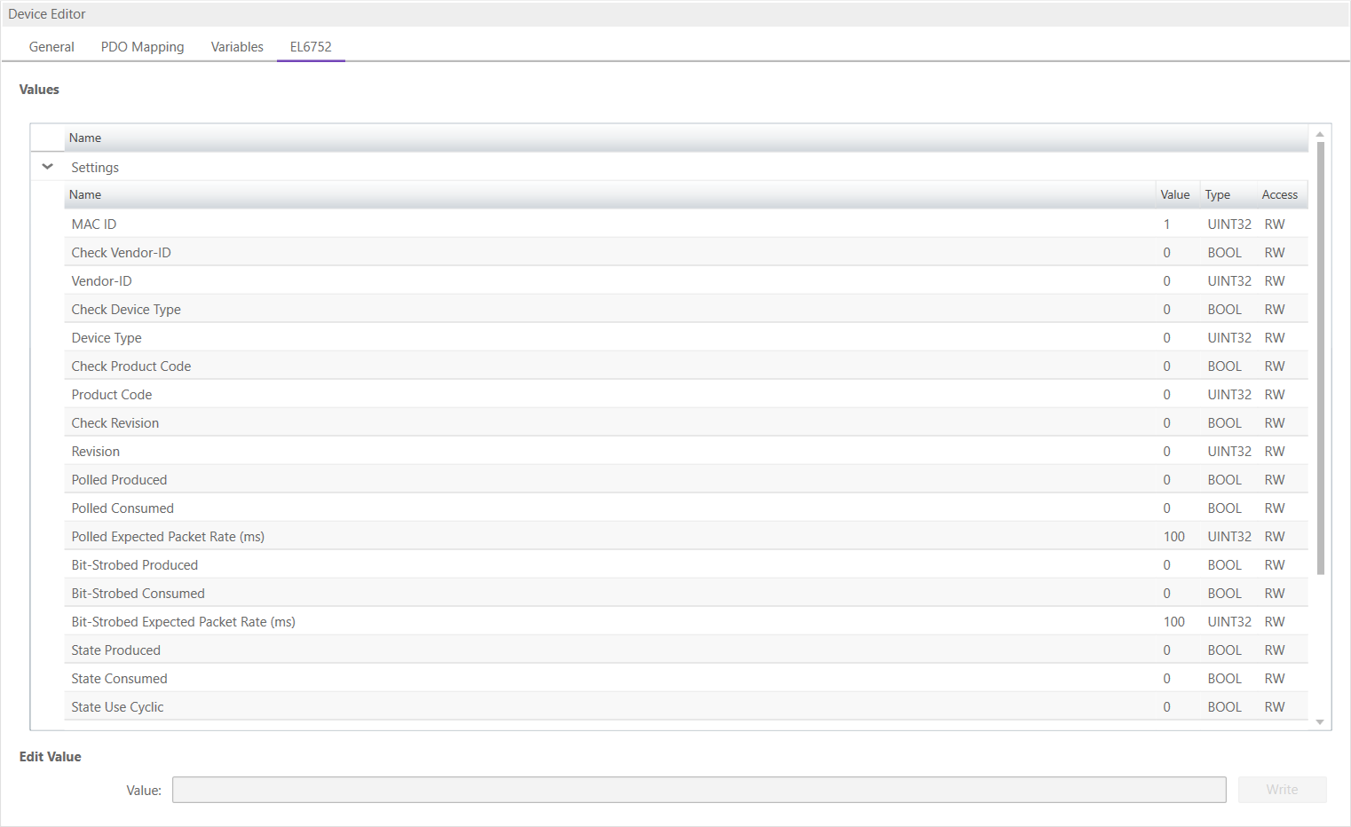Viewport: 1351px width, 827px height.
Task: Click scrollbar down arrow in Values list
Action: point(1320,722)
